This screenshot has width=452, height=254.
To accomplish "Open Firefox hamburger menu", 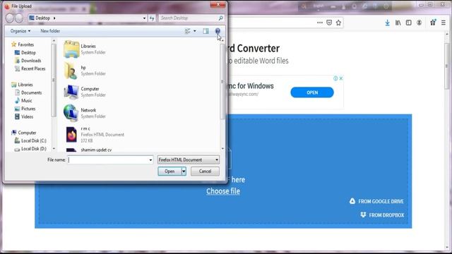I will click(444, 23).
